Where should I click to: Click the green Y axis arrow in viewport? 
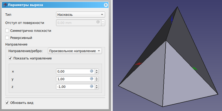click(195, 68)
